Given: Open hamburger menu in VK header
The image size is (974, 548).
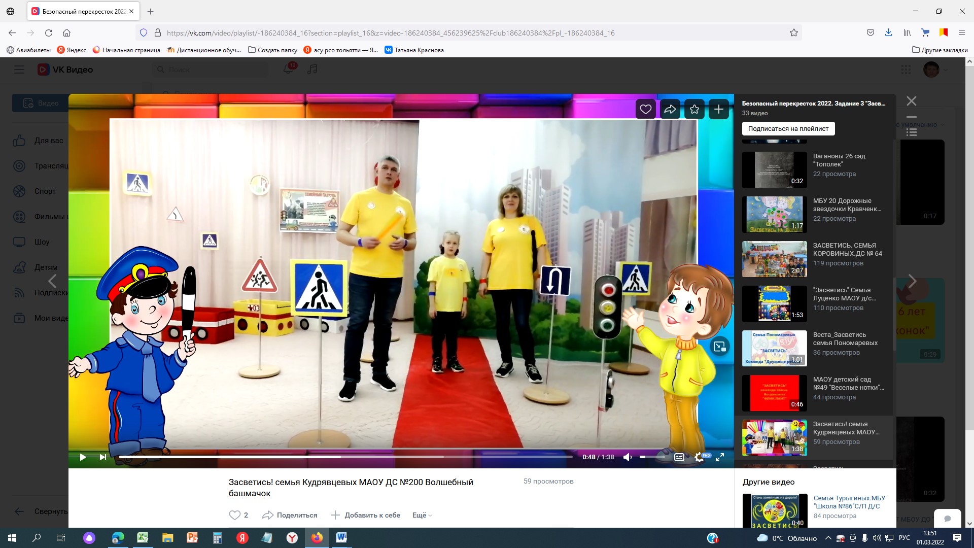Looking at the screenshot, I should coord(19,70).
